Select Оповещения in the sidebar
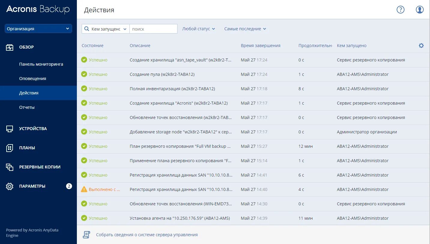Viewport: 430px width, 244px height. 33,79
